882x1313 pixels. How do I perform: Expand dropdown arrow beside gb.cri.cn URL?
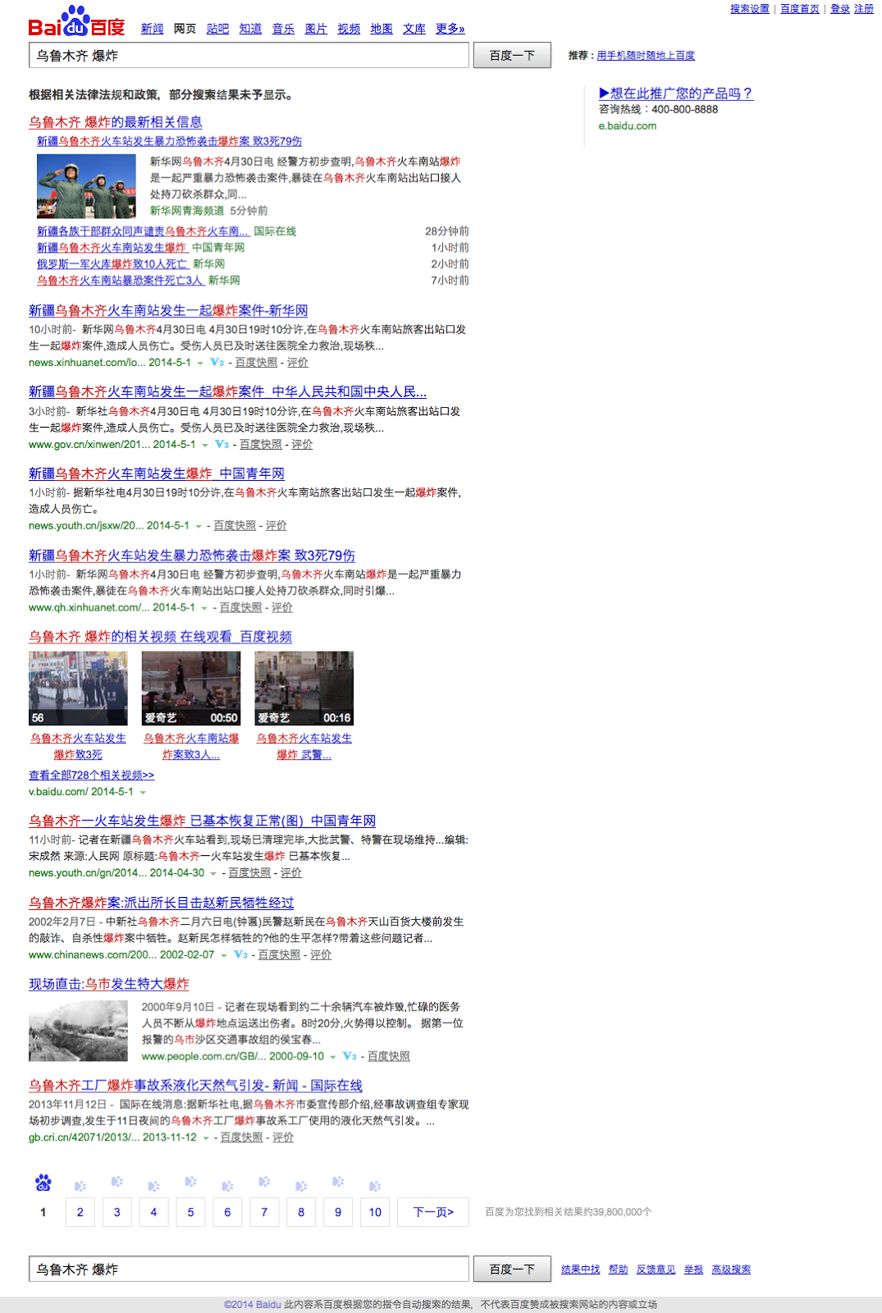point(205,1137)
